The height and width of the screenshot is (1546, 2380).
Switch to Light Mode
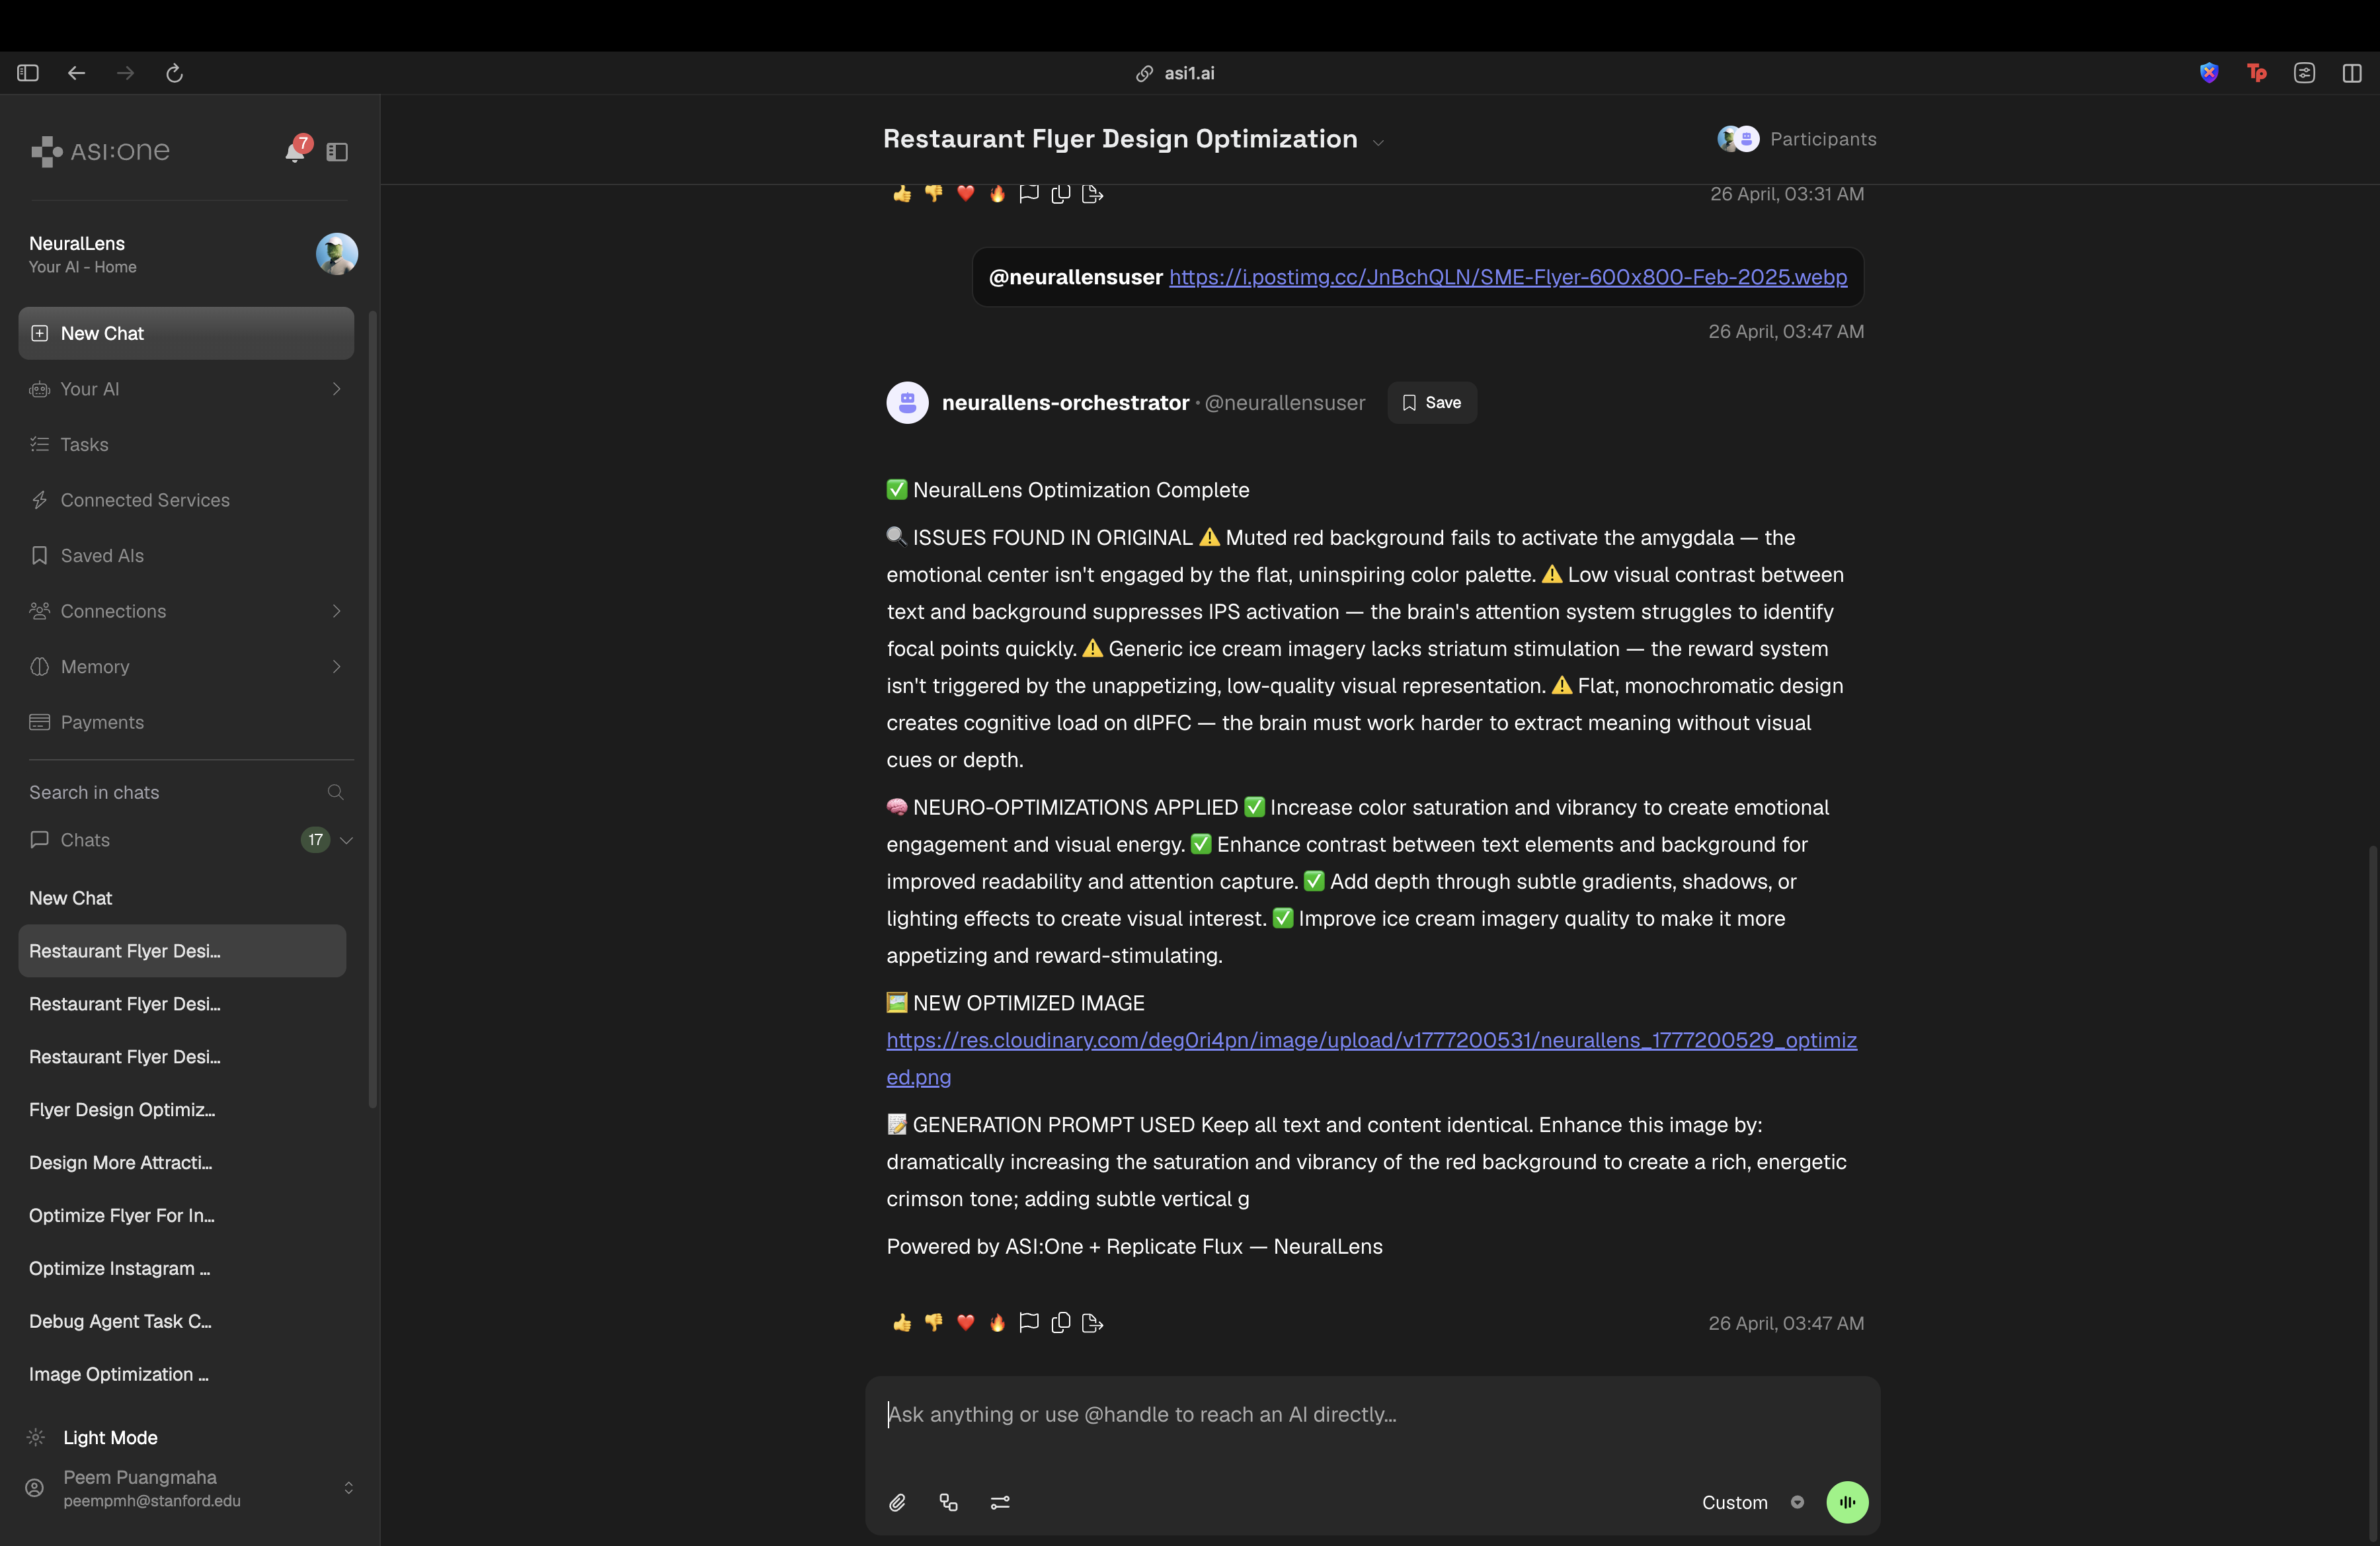(110, 1437)
